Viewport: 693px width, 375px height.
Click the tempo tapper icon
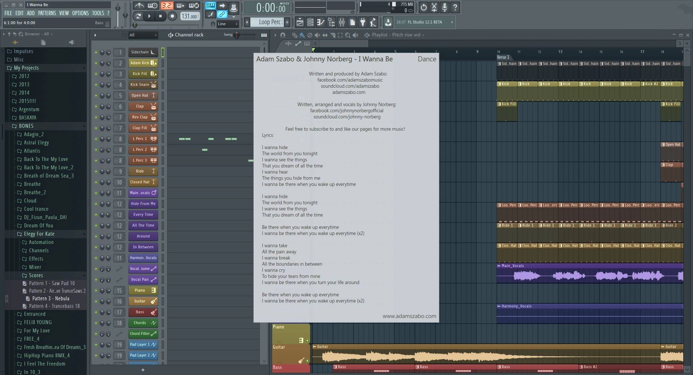(x=373, y=22)
